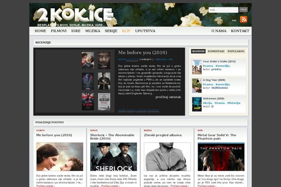This screenshot has width=281, height=187.
Task: Open post Metal Gear Solid V: The Phantom pain
Action: tap(217, 137)
